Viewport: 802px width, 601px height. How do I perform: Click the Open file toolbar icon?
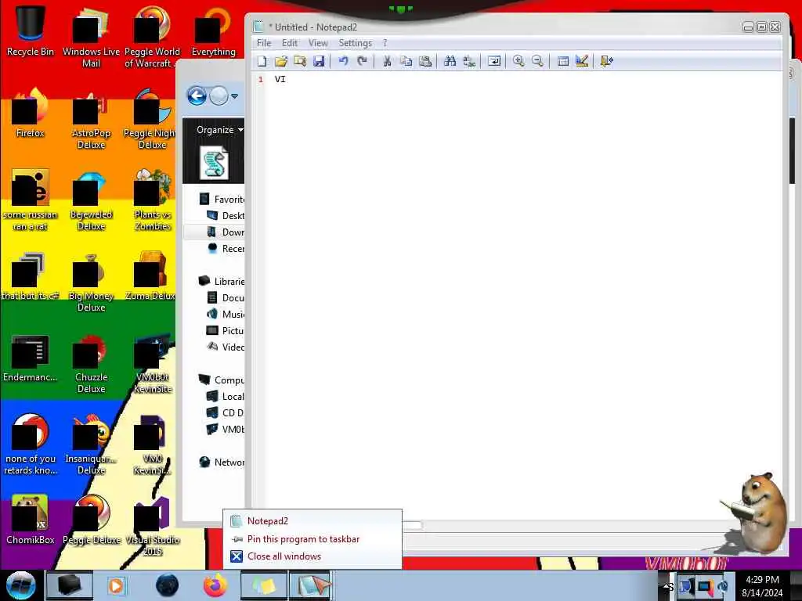pos(281,61)
